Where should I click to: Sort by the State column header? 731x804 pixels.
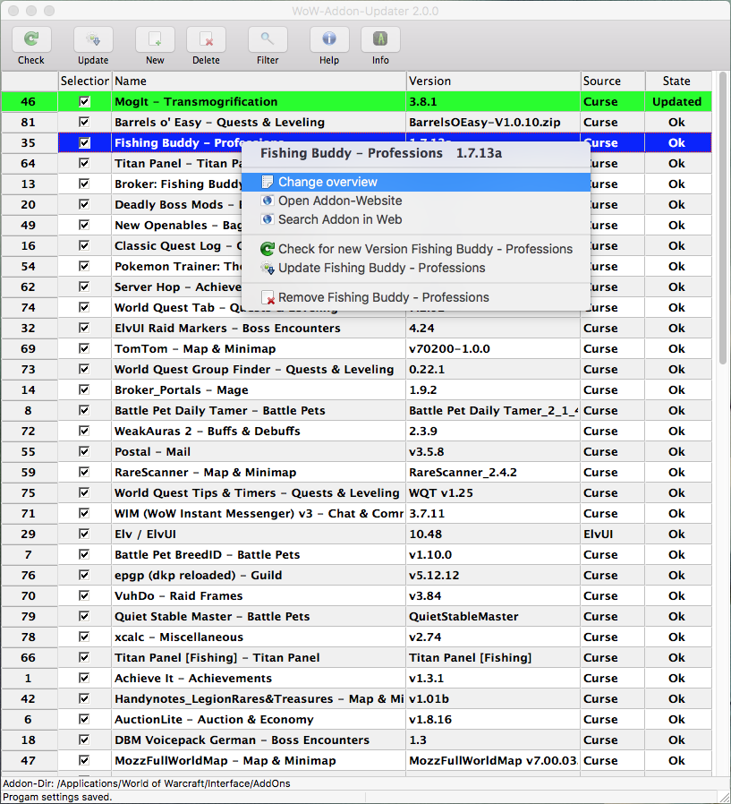coord(678,81)
